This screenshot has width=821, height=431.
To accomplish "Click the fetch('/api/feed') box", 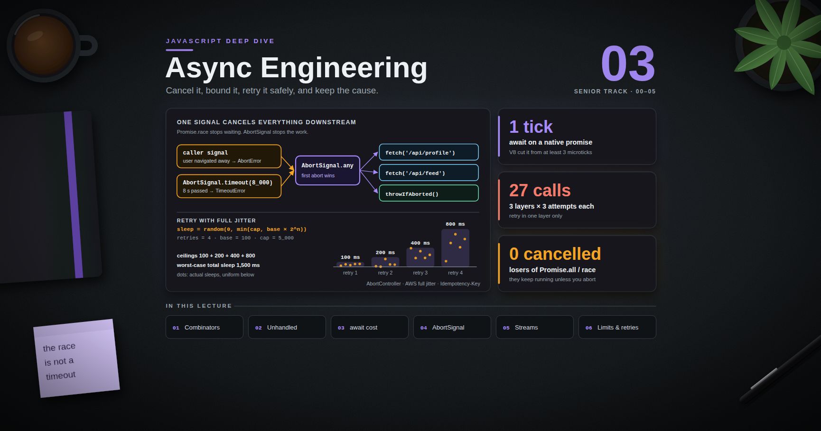I will tap(429, 173).
